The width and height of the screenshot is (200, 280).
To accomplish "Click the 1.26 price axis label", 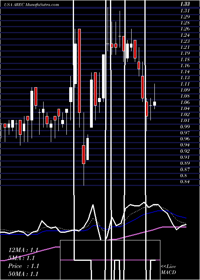I will 185,29.
